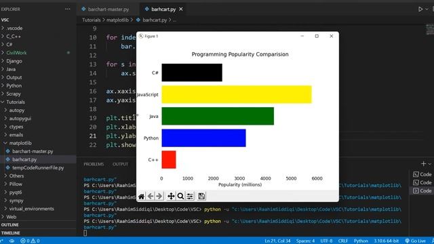Click the yellow JavaScript bar
434x244 pixels.
click(237, 94)
